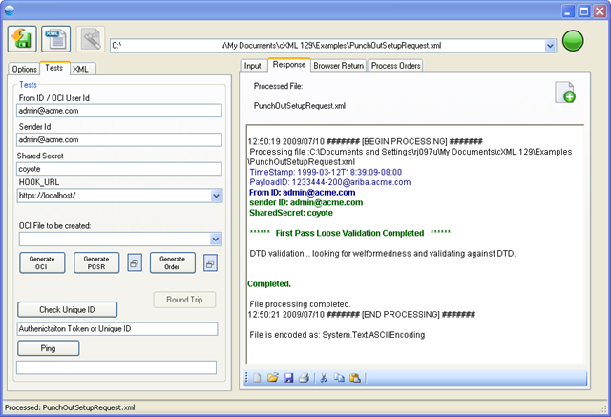611x417 pixels.
Task: Click the response toolbar grip handle
Action: click(246, 377)
